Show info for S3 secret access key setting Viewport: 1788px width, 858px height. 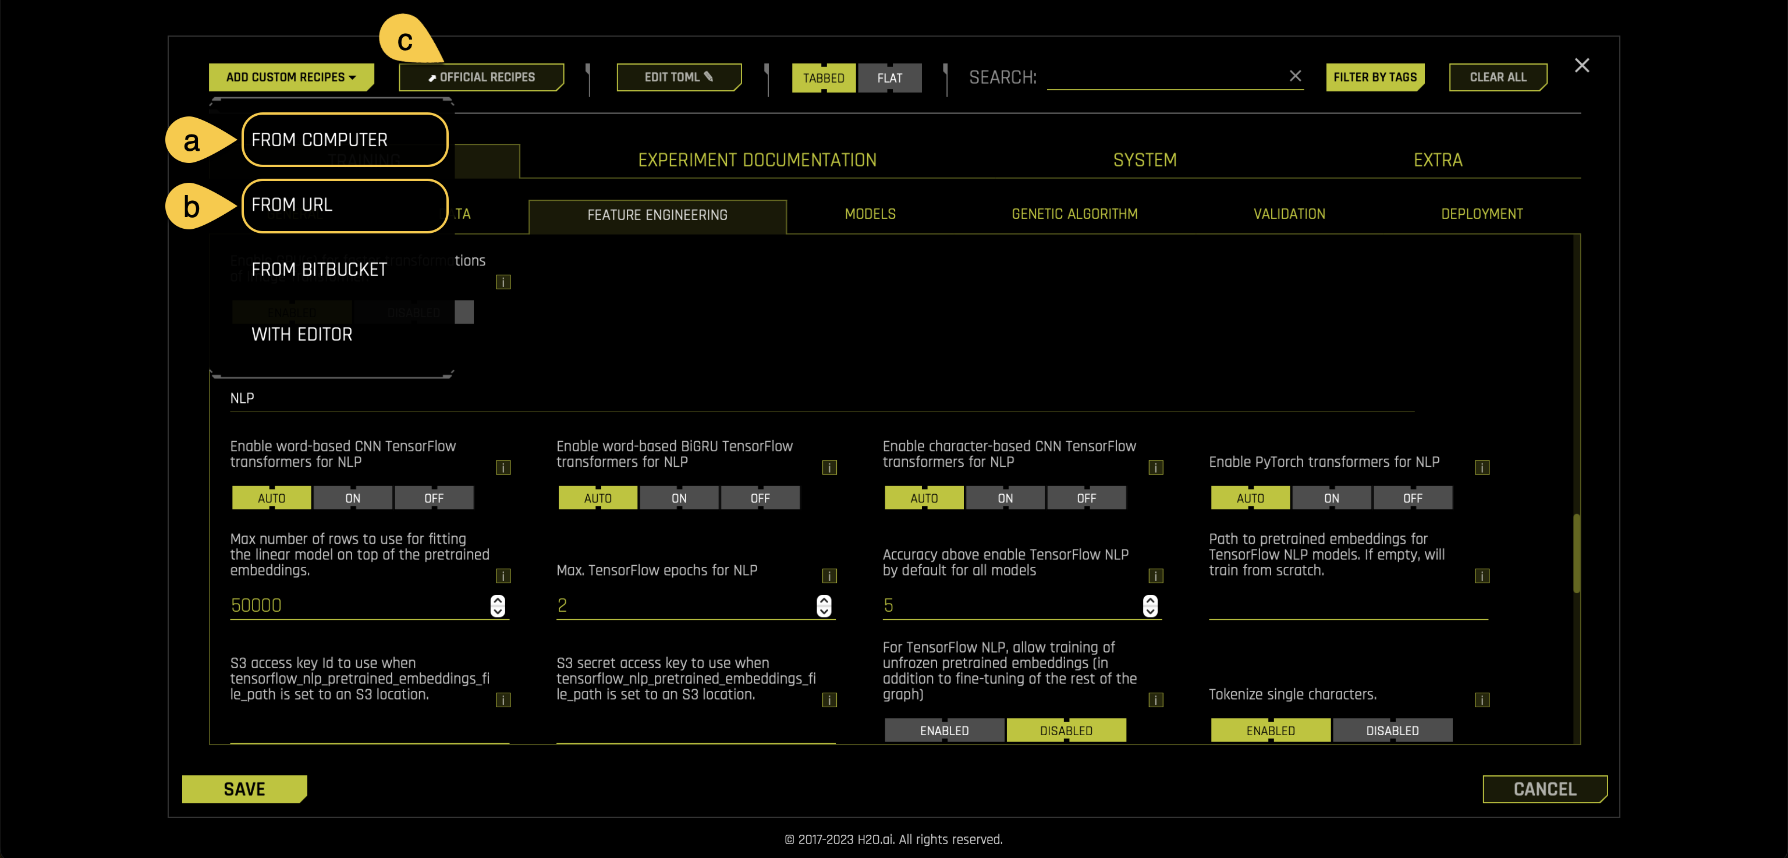[829, 700]
